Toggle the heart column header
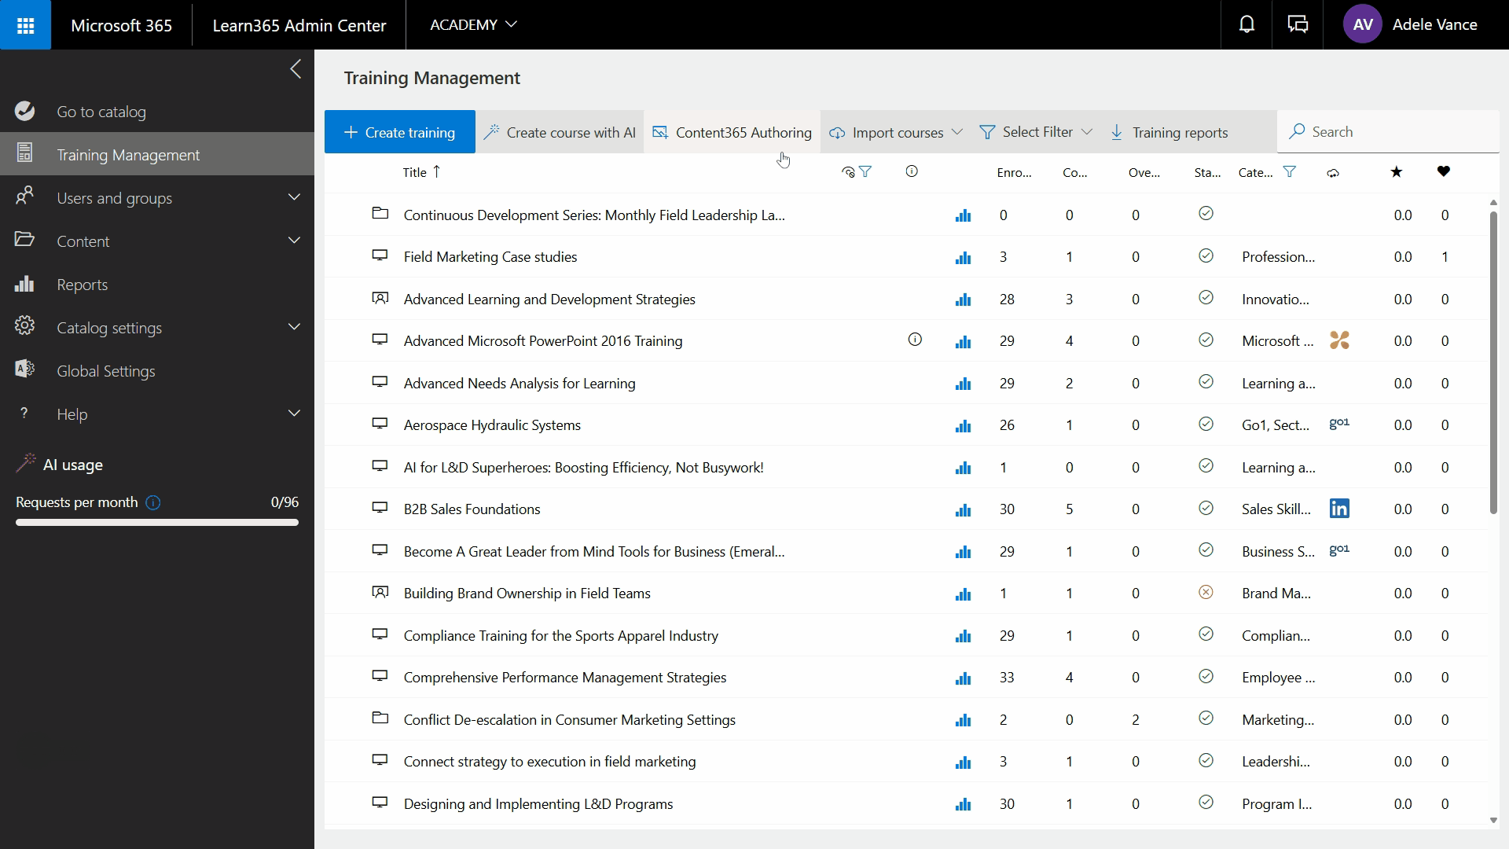Screen dimensions: 1509x849 1444,171
